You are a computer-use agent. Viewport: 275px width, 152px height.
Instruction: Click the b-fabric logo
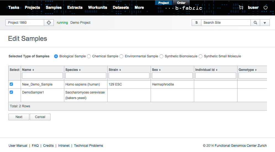184,8
